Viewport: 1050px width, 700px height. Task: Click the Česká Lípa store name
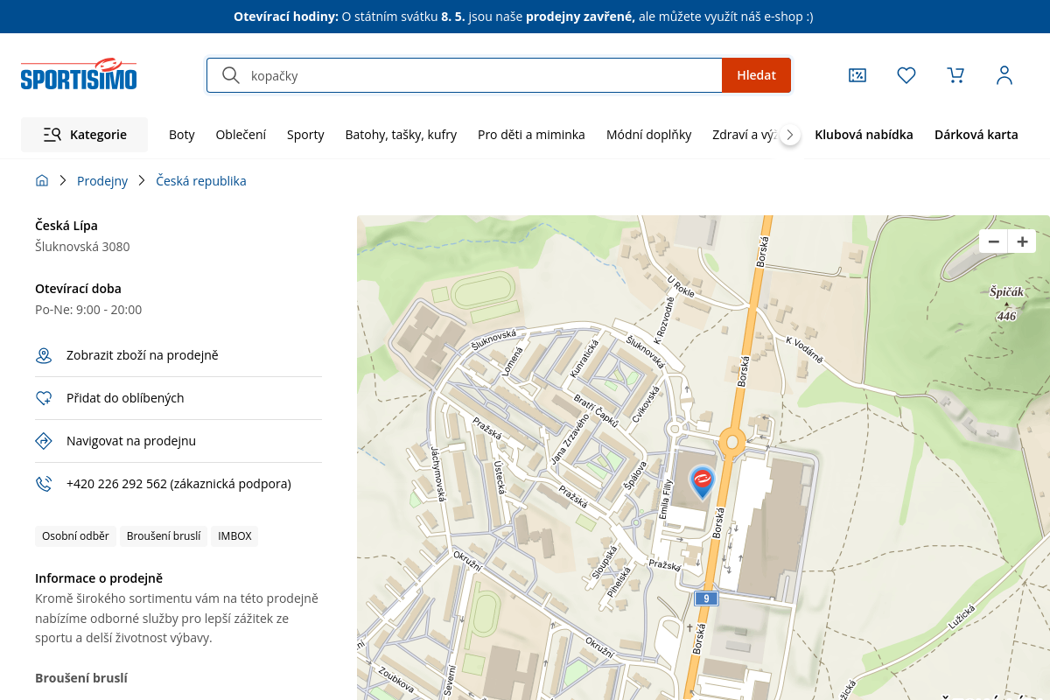pyautogui.click(x=66, y=226)
